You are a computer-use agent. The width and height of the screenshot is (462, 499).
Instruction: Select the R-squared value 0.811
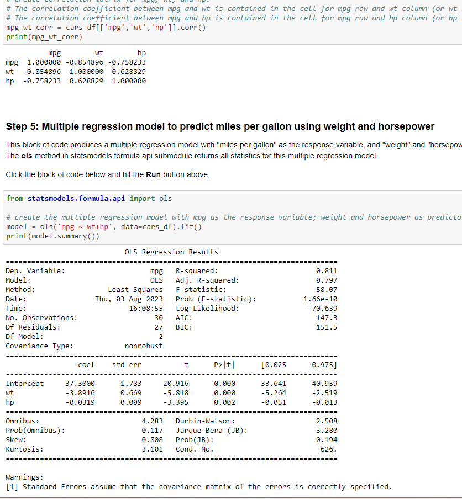tap(327, 271)
